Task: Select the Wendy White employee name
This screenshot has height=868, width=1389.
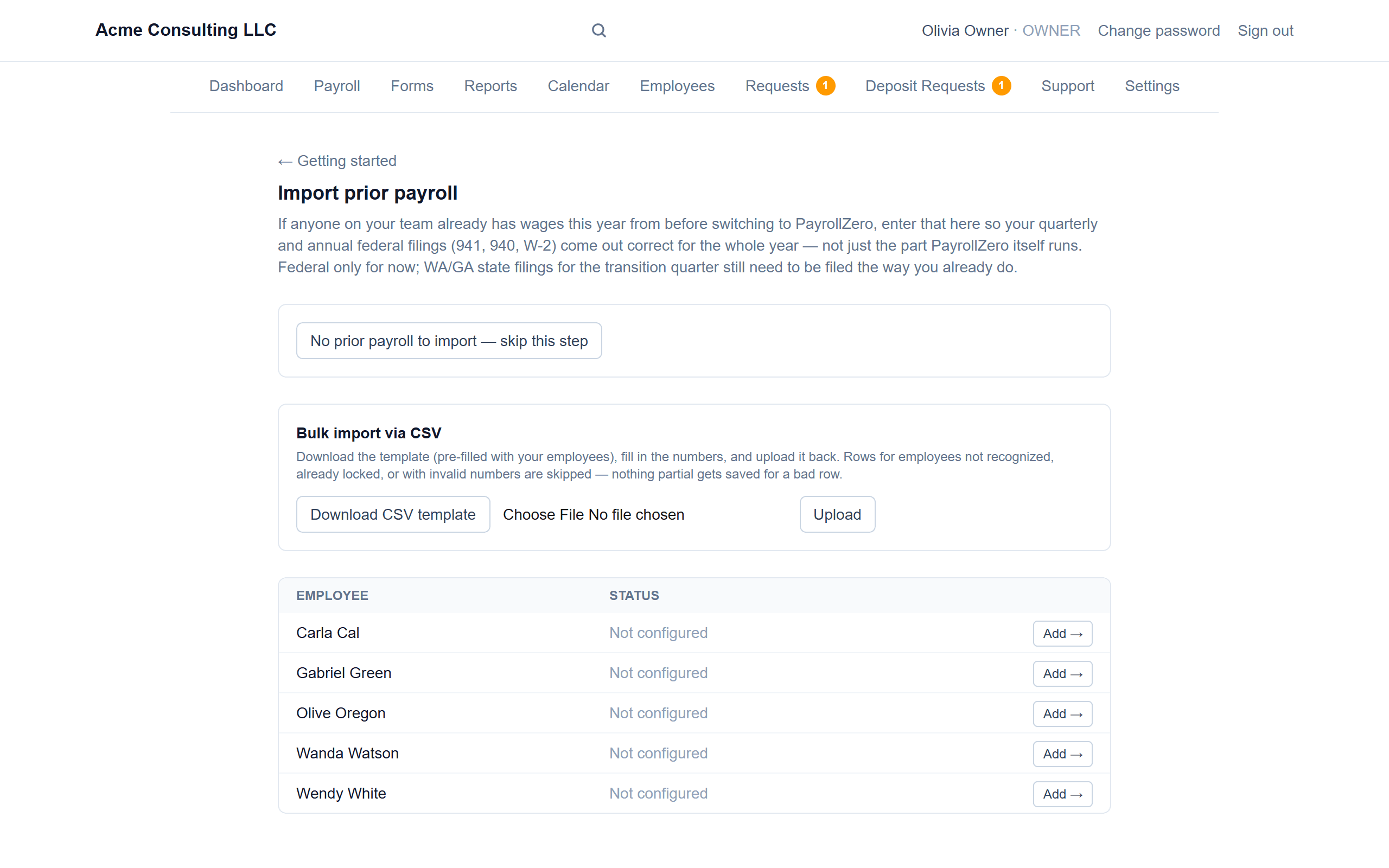Action: (x=341, y=793)
